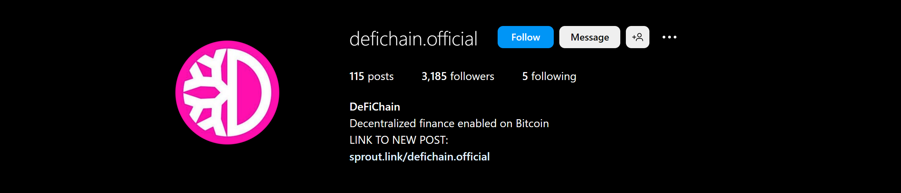Viewport: 901px width, 193px height.
Task: Select the DeFiChain display name
Action: [375, 107]
